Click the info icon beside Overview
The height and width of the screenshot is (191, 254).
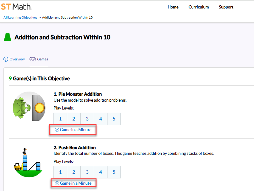5,59
